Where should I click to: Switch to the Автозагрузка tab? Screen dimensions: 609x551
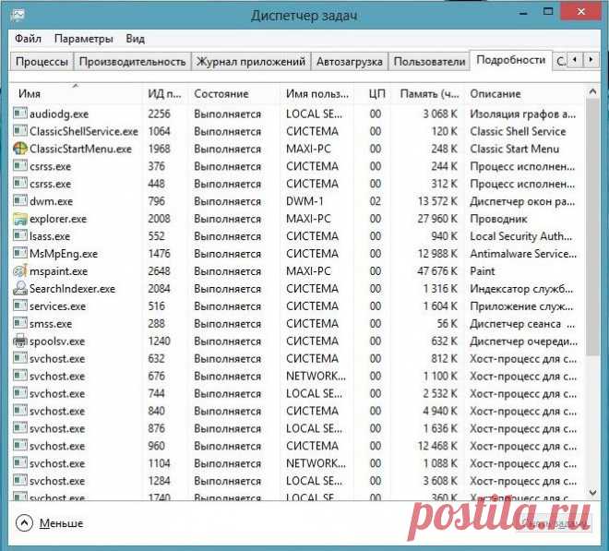click(x=349, y=62)
